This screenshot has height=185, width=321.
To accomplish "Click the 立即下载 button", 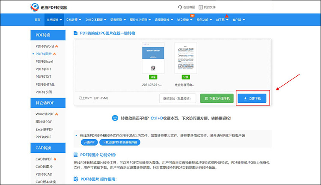I will pyautogui.click(x=252, y=98).
